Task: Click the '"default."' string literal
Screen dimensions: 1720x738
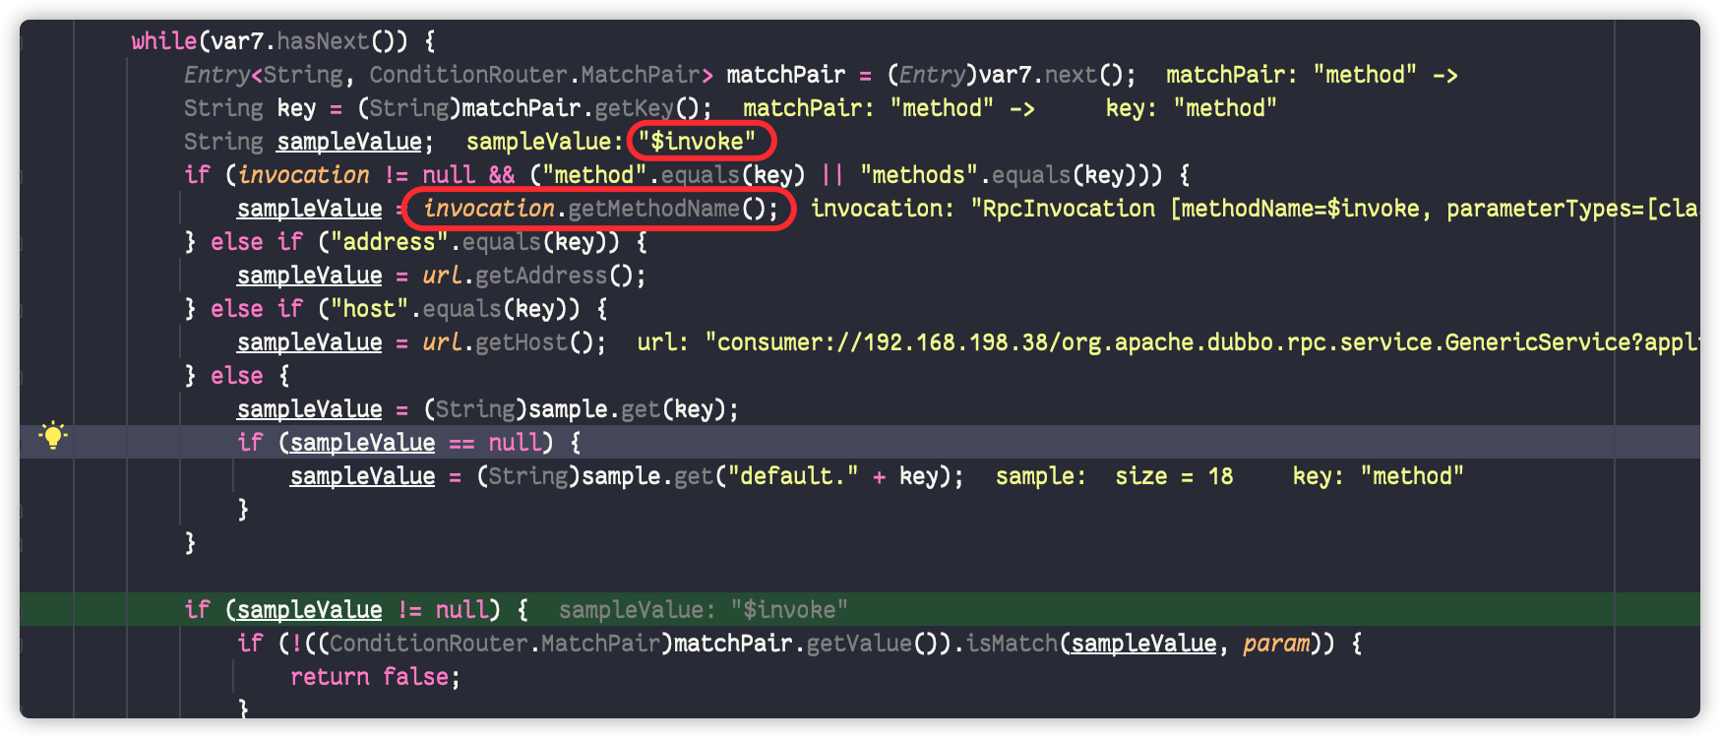Action: point(792,476)
